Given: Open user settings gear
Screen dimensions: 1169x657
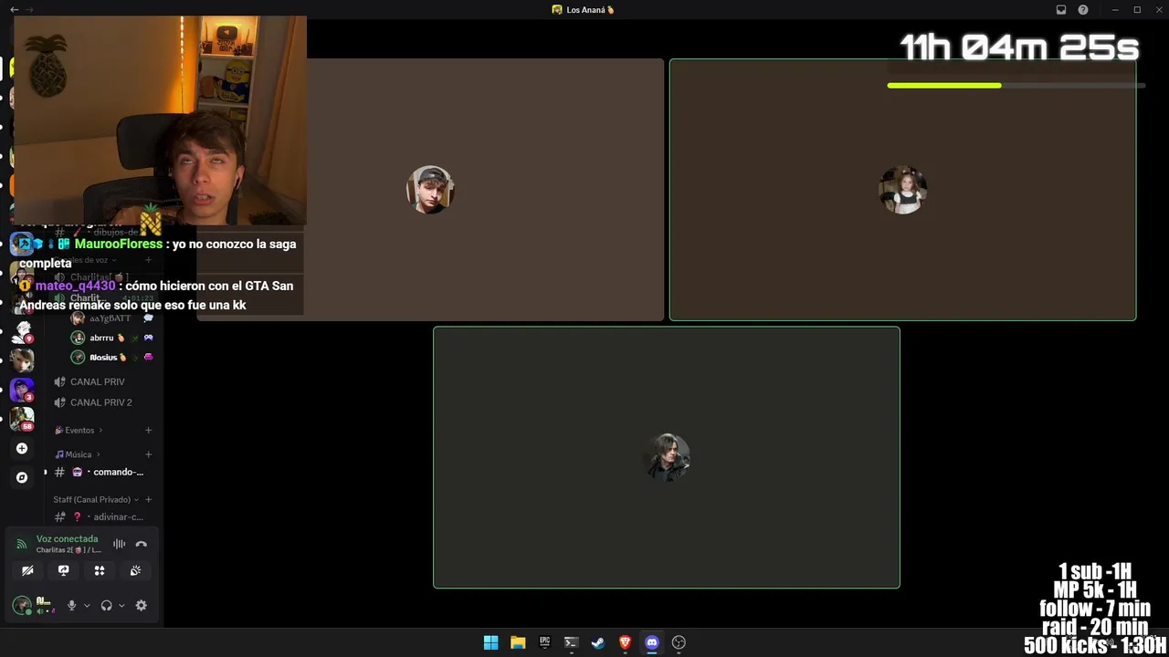Looking at the screenshot, I should (141, 605).
